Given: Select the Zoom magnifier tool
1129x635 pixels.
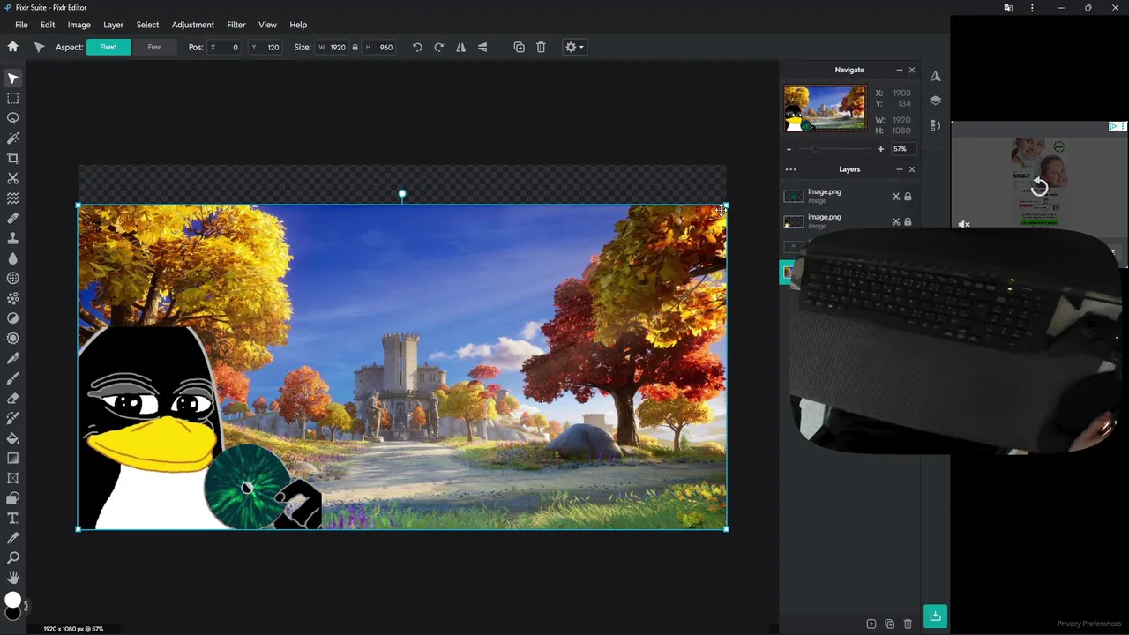Looking at the screenshot, I should 12,558.
